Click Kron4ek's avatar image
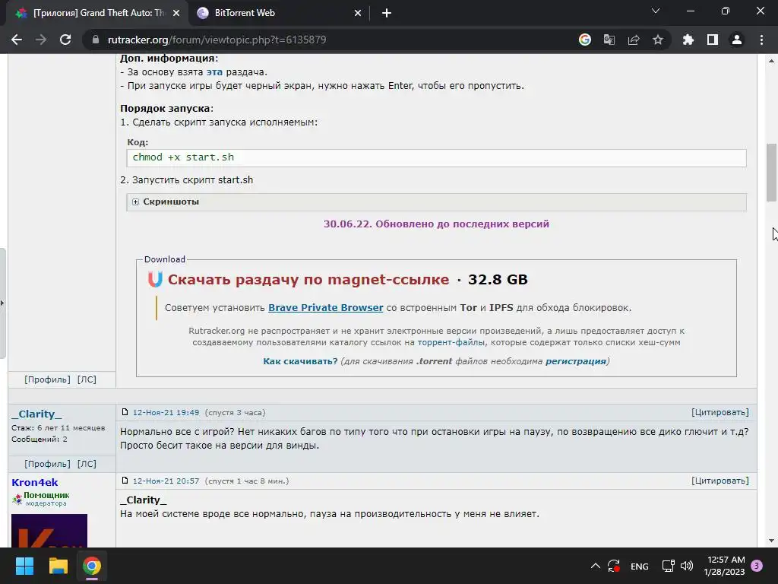778x584 pixels. tap(49, 531)
